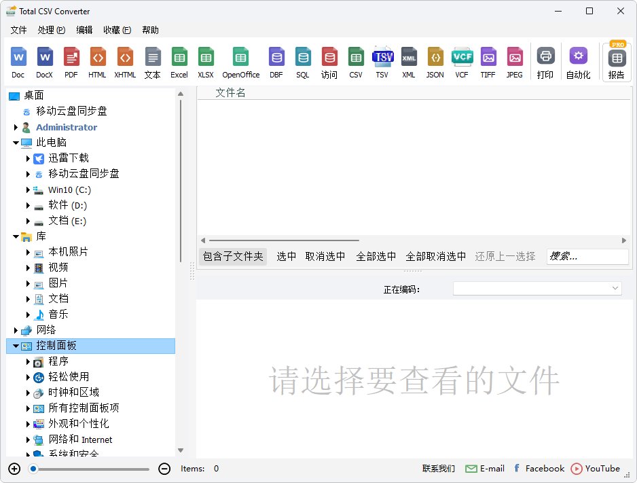
Task: Click the zoom slider handle
Action: coord(33,469)
